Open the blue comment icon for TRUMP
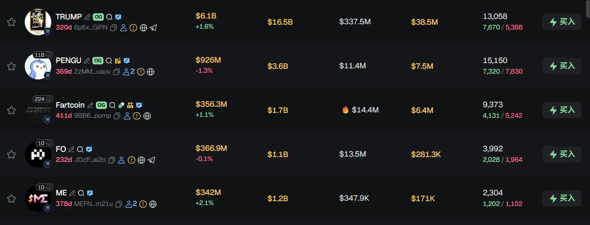590x225 pixels. (118, 17)
